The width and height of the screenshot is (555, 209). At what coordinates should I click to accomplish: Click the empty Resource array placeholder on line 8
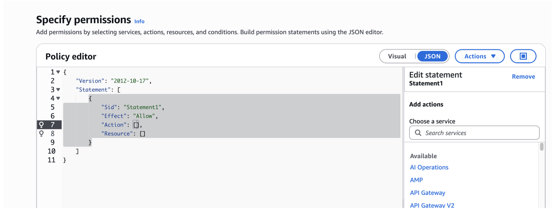coord(142,133)
